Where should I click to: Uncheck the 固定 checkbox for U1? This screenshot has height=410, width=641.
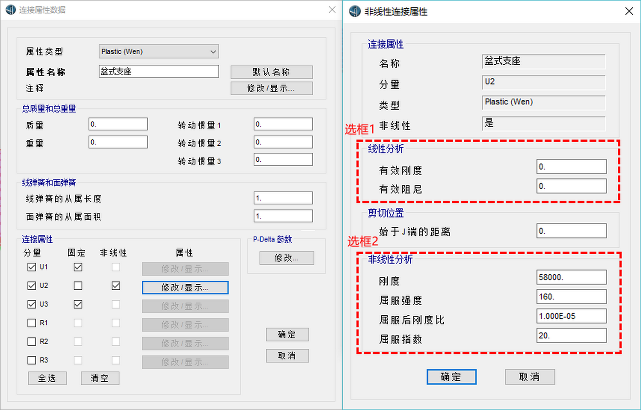(78, 267)
